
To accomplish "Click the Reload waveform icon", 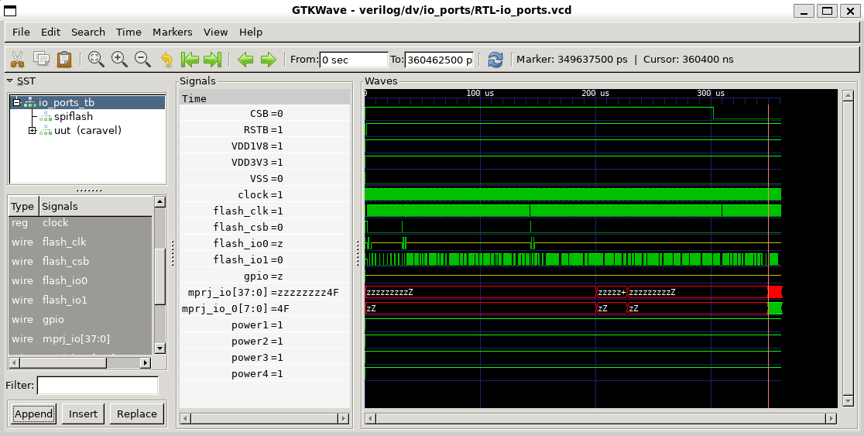I will [x=495, y=59].
